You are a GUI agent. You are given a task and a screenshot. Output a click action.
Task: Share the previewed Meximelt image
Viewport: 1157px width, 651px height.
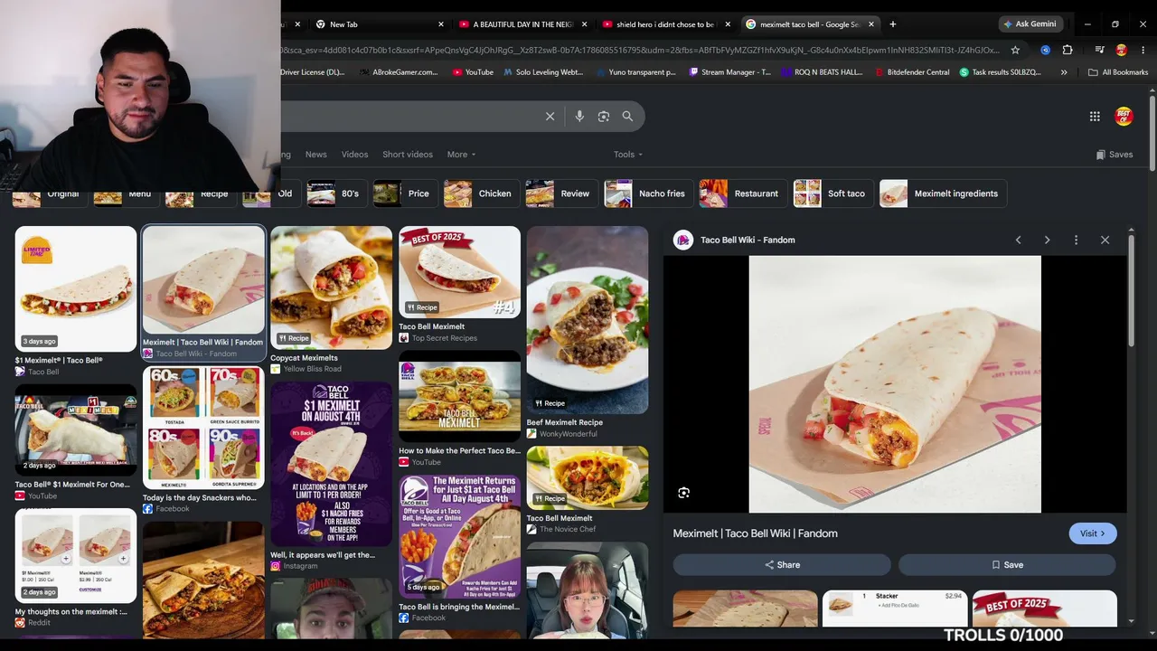click(x=782, y=565)
